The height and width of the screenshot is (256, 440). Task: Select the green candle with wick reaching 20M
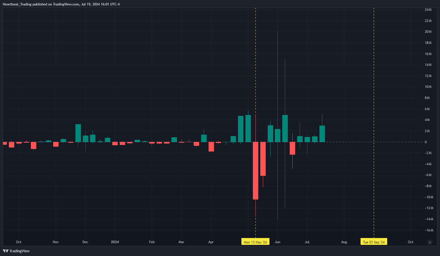277,136
